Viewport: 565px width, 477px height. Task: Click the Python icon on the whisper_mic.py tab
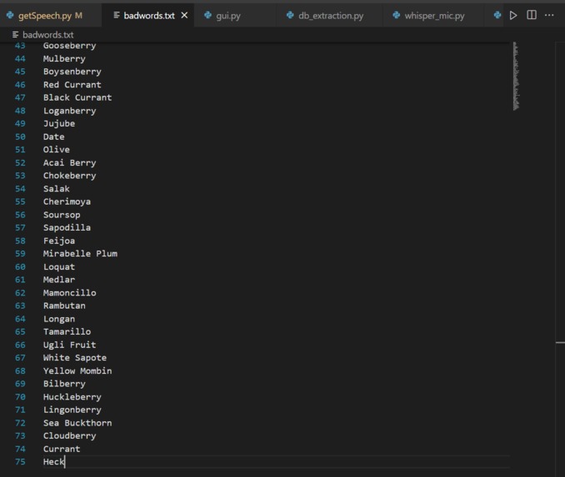tap(397, 15)
